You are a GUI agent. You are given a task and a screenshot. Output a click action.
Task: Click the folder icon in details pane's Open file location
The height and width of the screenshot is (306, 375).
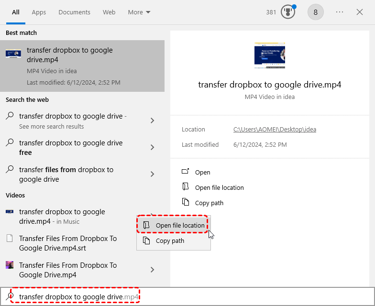pyautogui.click(x=186, y=186)
